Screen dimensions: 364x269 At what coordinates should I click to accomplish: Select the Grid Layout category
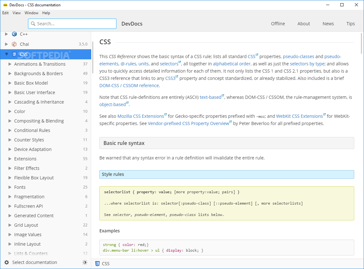pyautogui.click(x=46, y=225)
